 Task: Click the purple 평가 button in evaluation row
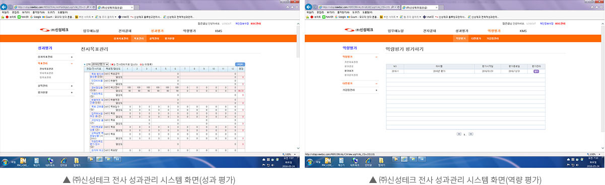(535, 71)
